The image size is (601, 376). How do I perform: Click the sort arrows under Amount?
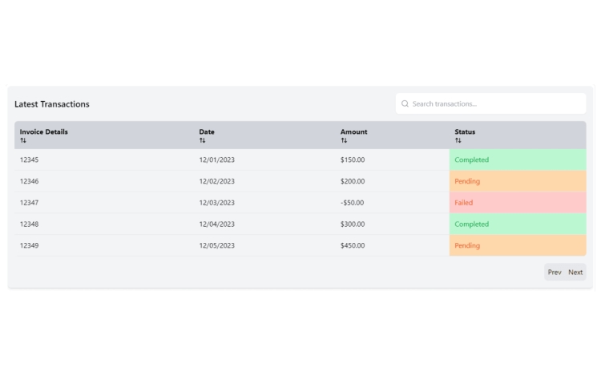344,140
